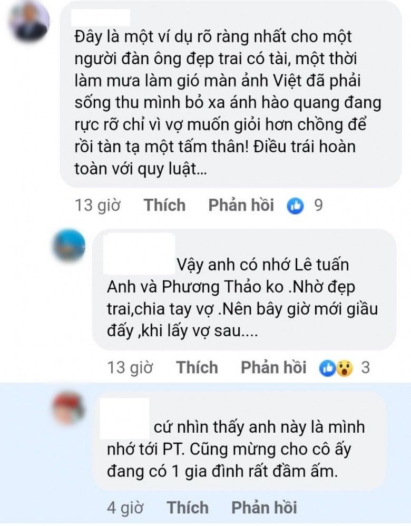Click Phản hồi under the highlighted 4 giờ comment
This screenshot has width=411, height=526.
pyautogui.click(x=265, y=508)
